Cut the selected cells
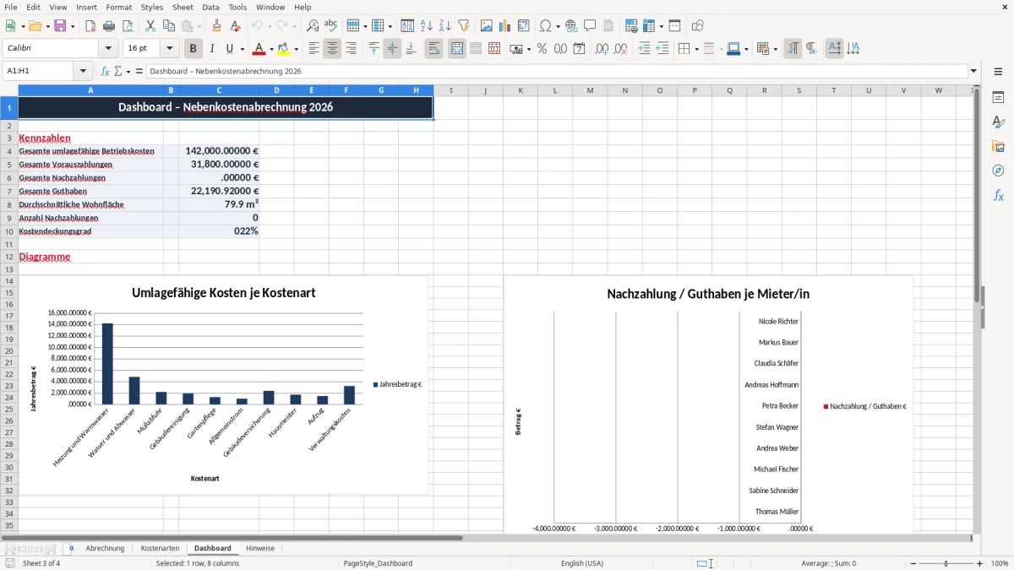 [x=150, y=26]
